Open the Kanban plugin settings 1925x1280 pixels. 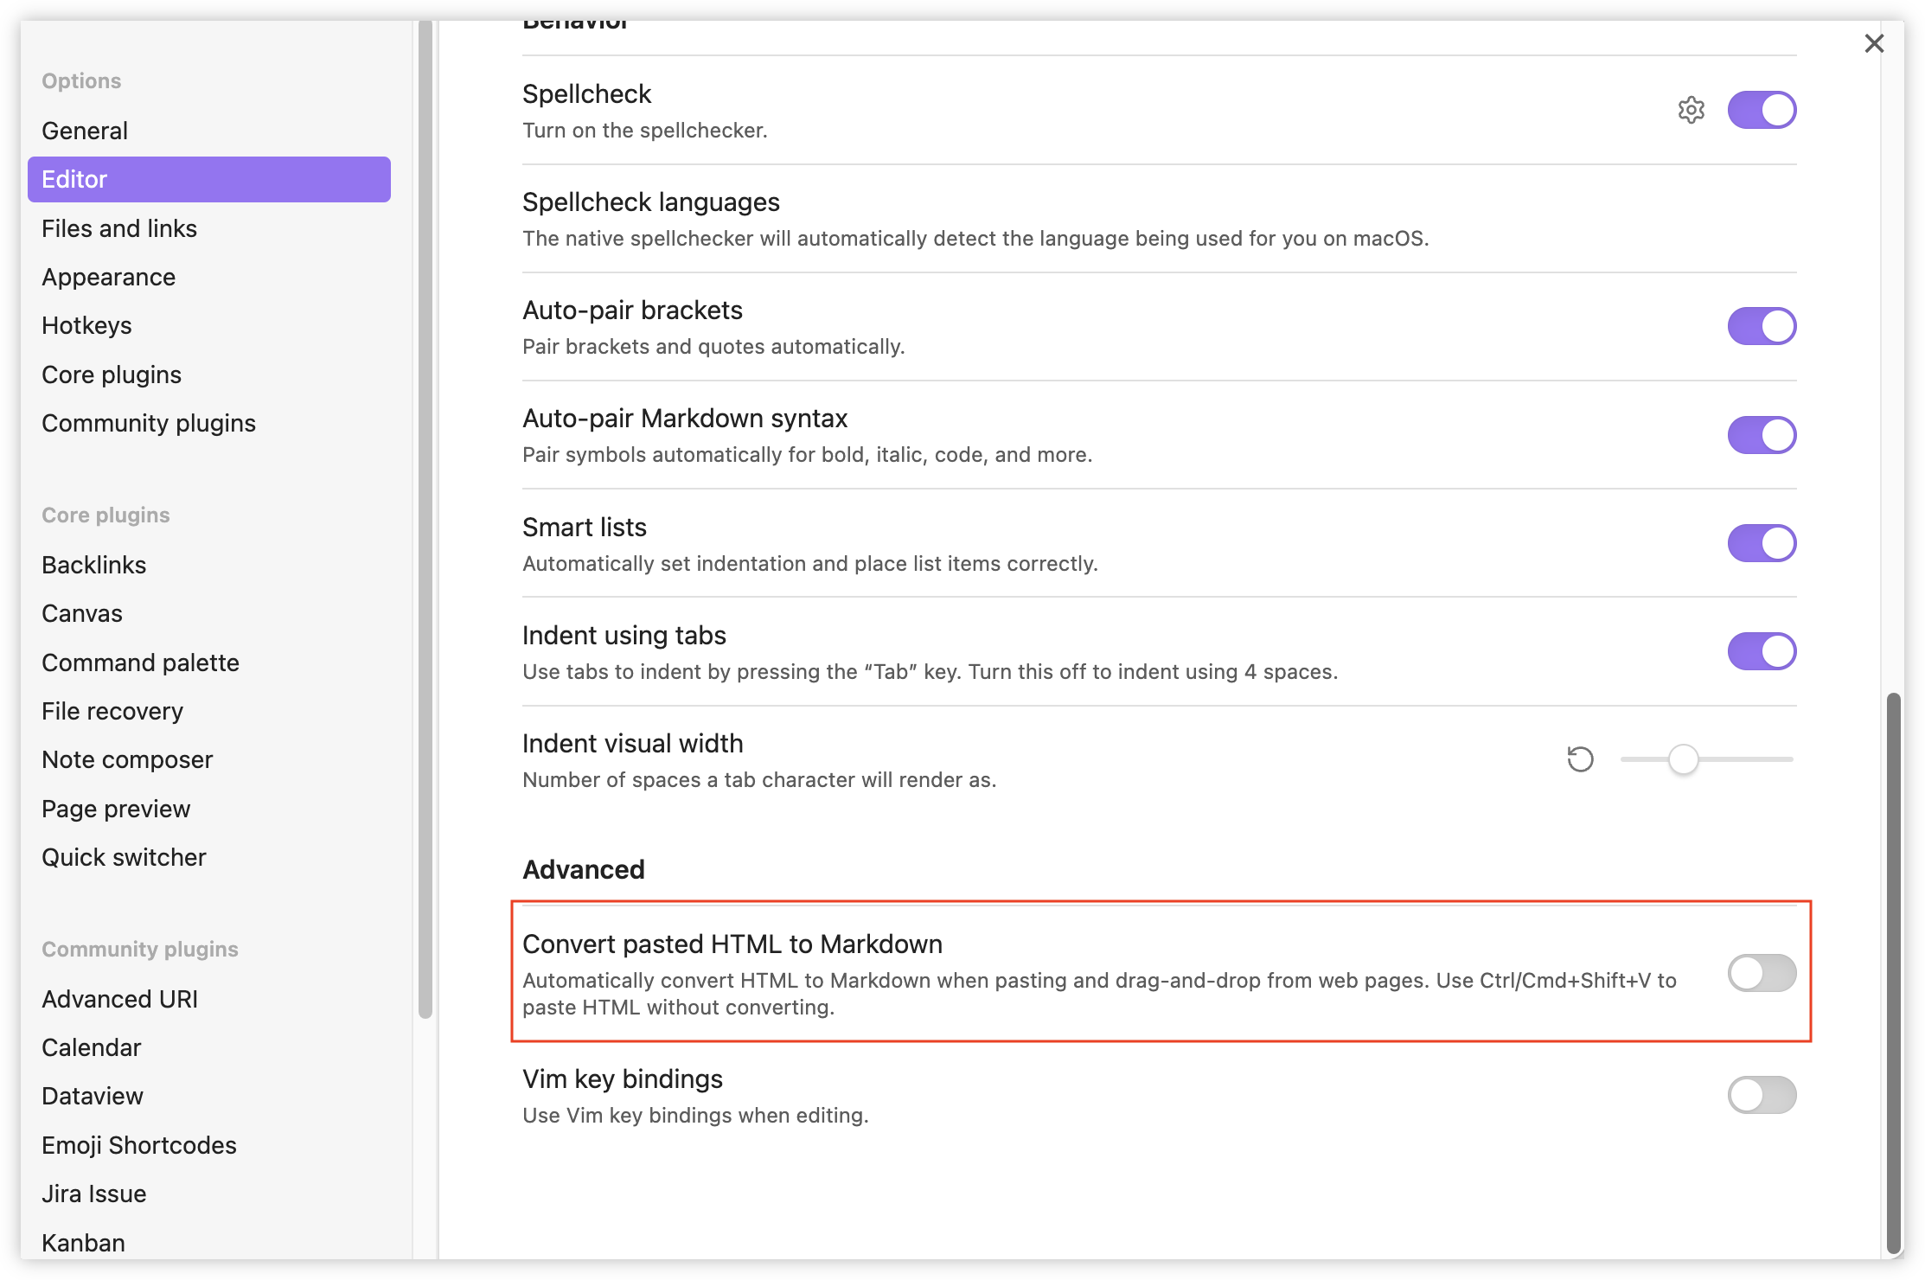[82, 1242]
